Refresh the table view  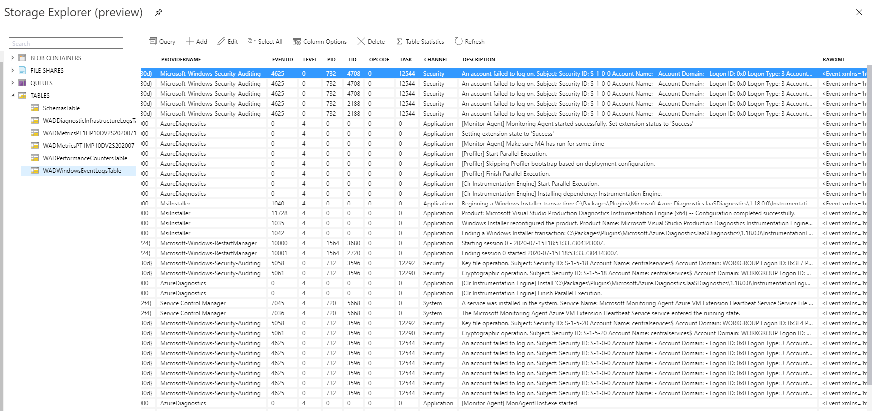(x=469, y=41)
